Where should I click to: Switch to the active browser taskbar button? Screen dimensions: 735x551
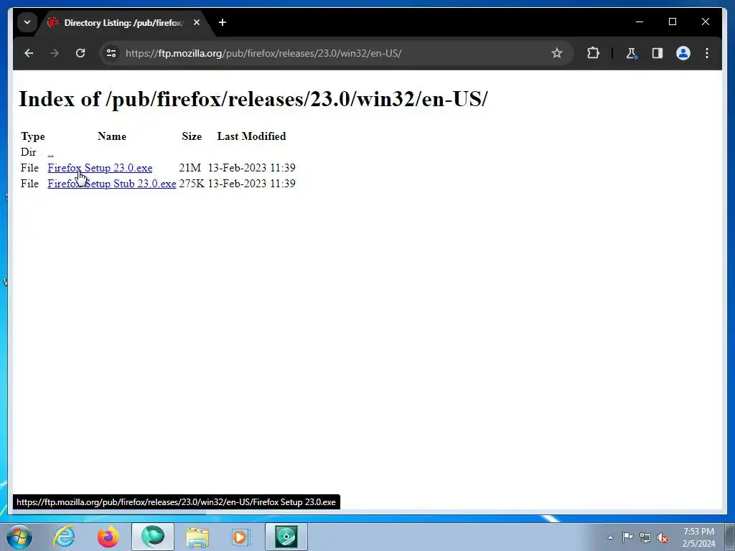pos(153,537)
